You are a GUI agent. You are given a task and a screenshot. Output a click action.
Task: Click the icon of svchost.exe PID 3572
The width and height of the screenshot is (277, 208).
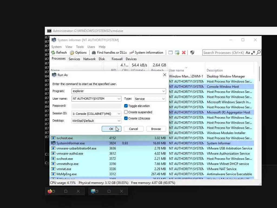coord(53,159)
